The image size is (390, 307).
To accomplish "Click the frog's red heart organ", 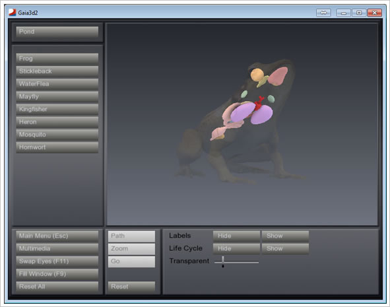I will pos(259,104).
